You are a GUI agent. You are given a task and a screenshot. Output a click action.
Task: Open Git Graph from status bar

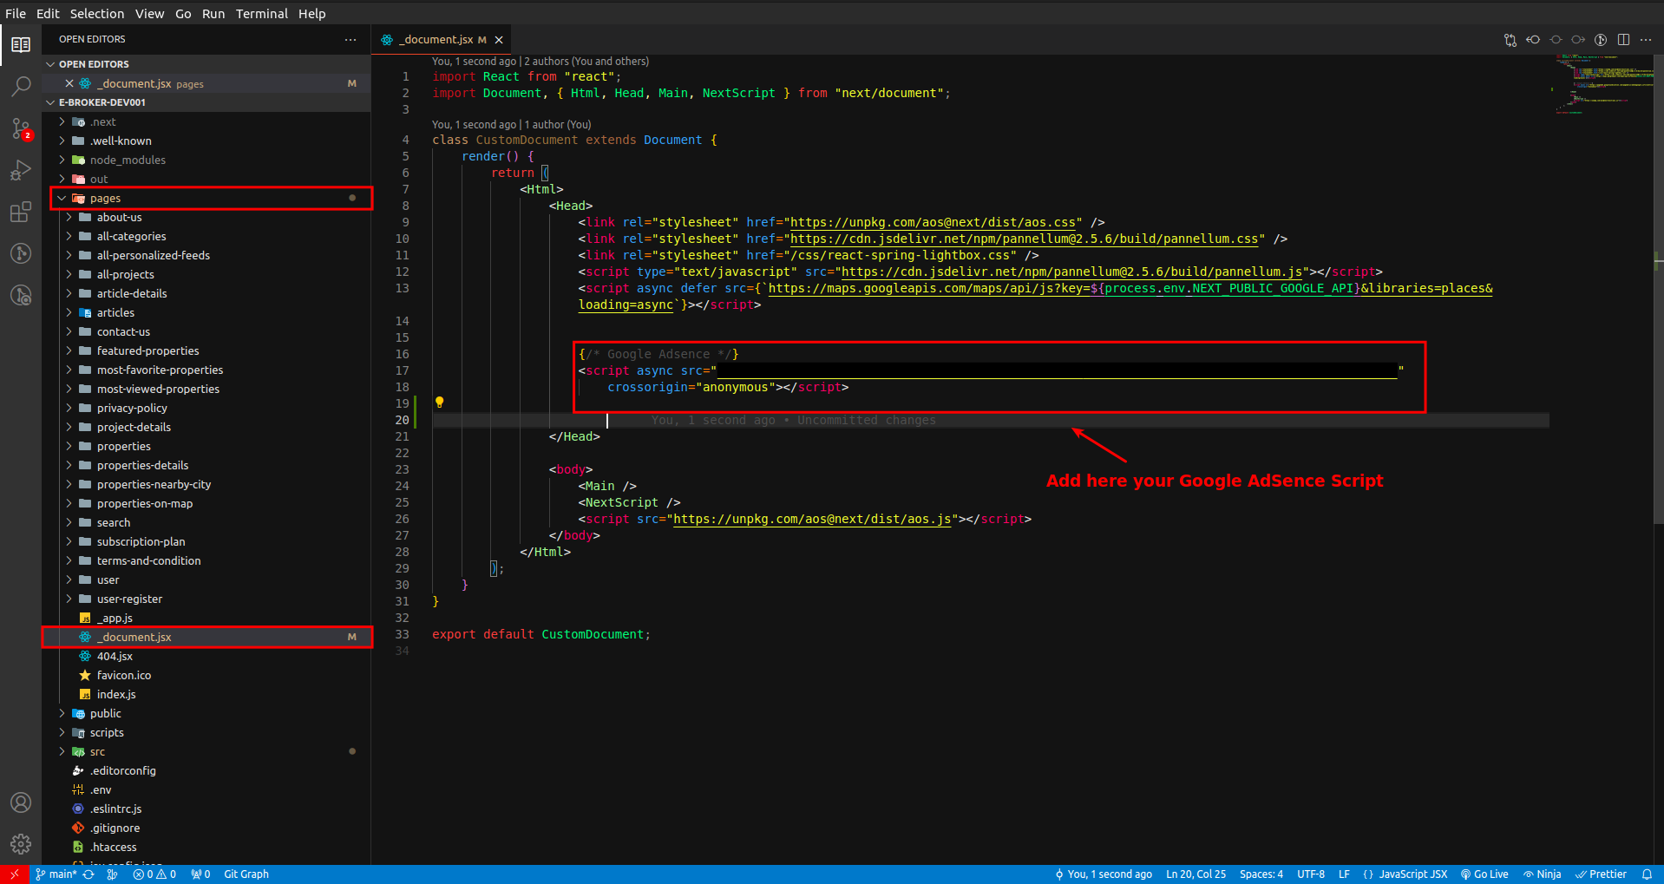pyautogui.click(x=246, y=874)
